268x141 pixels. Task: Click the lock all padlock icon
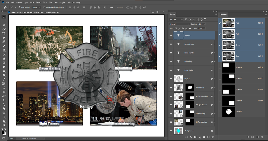pyautogui.click(x=190, y=28)
